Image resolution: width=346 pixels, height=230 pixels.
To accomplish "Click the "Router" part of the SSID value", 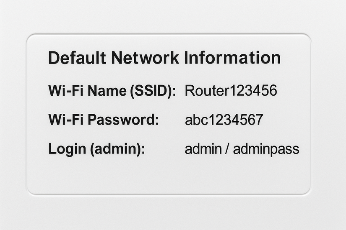I will tap(206, 91).
